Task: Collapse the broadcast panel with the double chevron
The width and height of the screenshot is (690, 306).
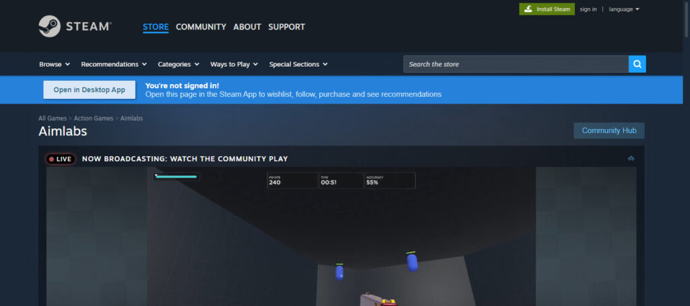Action: pyautogui.click(x=631, y=159)
